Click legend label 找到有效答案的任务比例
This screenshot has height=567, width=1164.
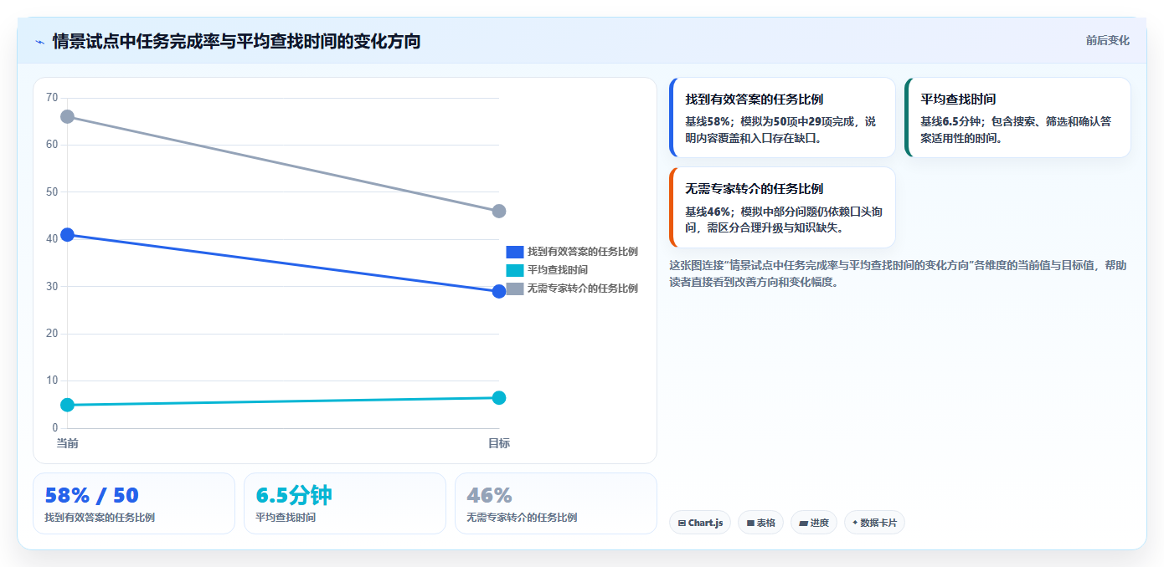pyautogui.click(x=583, y=252)
